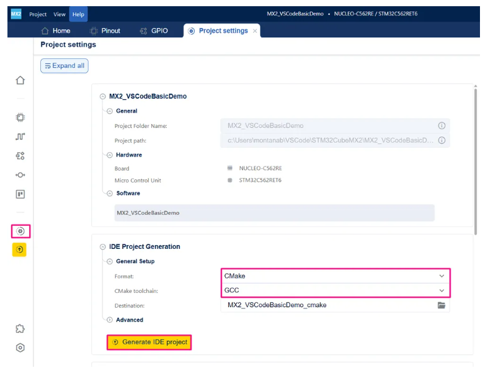Open the puzzle-piece extensions icon

(20, 328)
